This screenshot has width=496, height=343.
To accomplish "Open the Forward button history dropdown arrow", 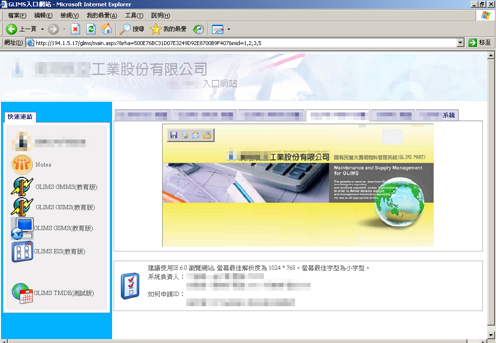I will click(64, 29).
